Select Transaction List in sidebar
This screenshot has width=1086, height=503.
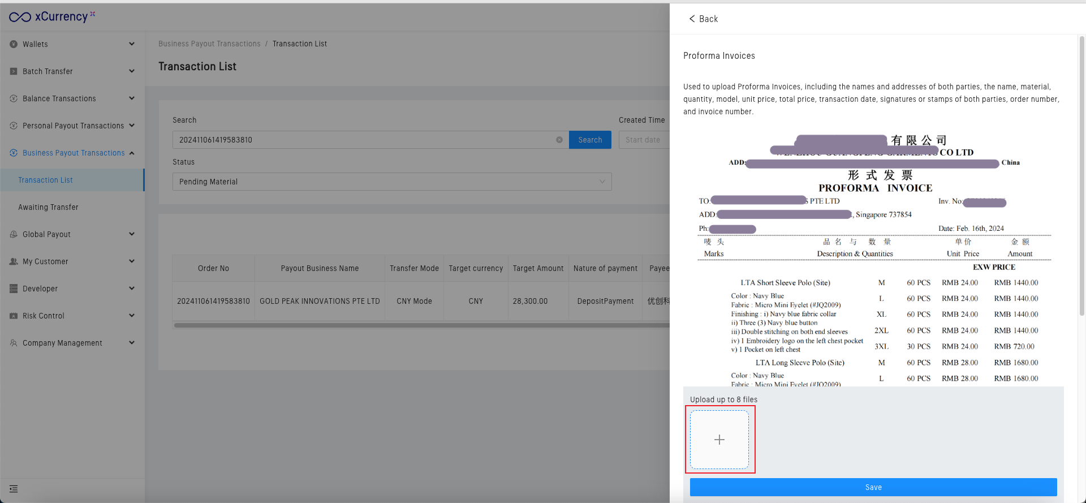(45, 180)
